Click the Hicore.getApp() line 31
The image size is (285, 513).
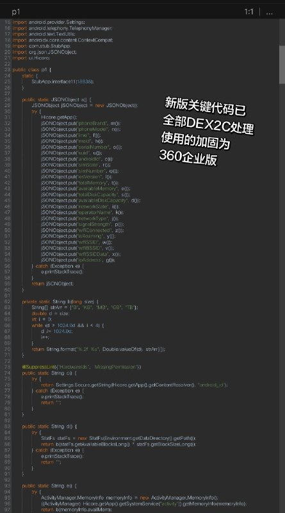tap(59, 117)
